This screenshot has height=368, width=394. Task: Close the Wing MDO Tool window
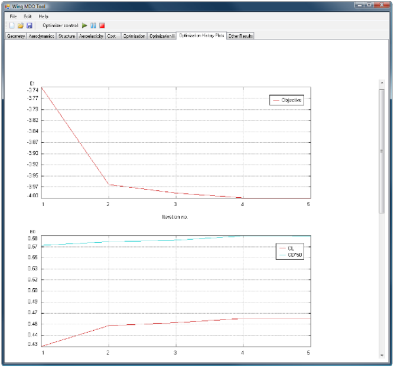click(x=382, y=5)
